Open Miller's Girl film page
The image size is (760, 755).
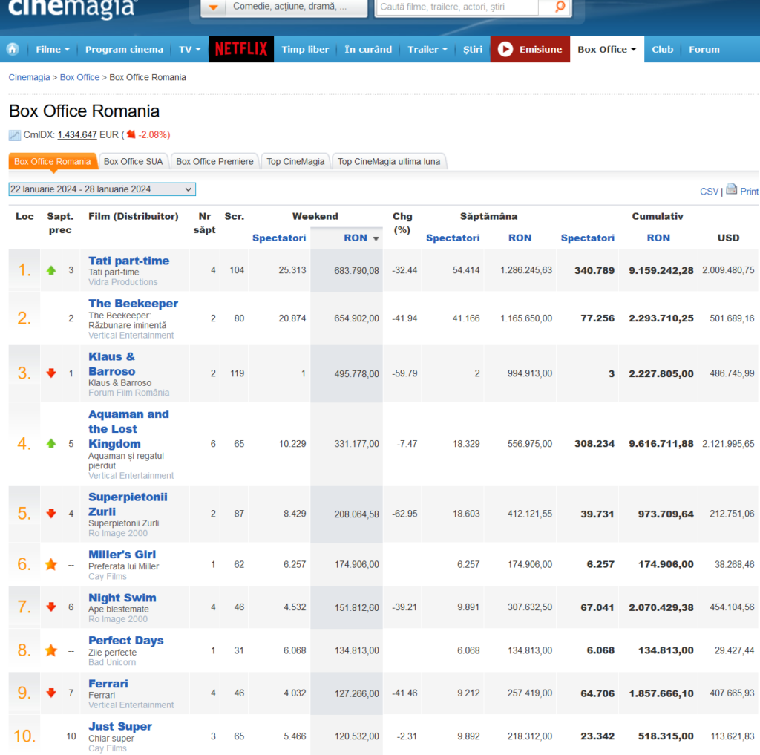point(122,555)
